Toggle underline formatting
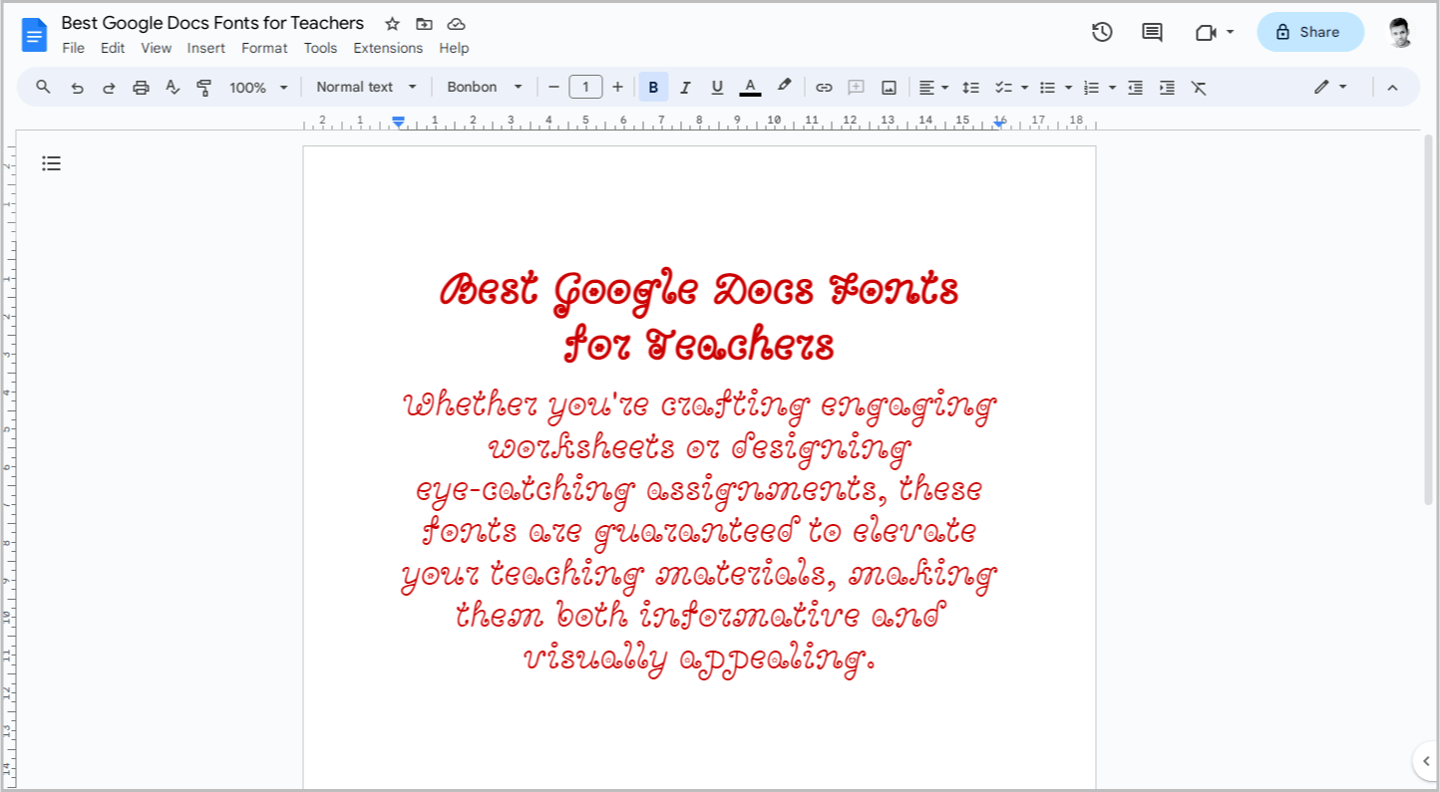Screen dimensions: 1440x792 717,87
